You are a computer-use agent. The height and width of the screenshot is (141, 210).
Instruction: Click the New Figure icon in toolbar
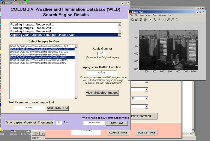click(x=133, y=20)
